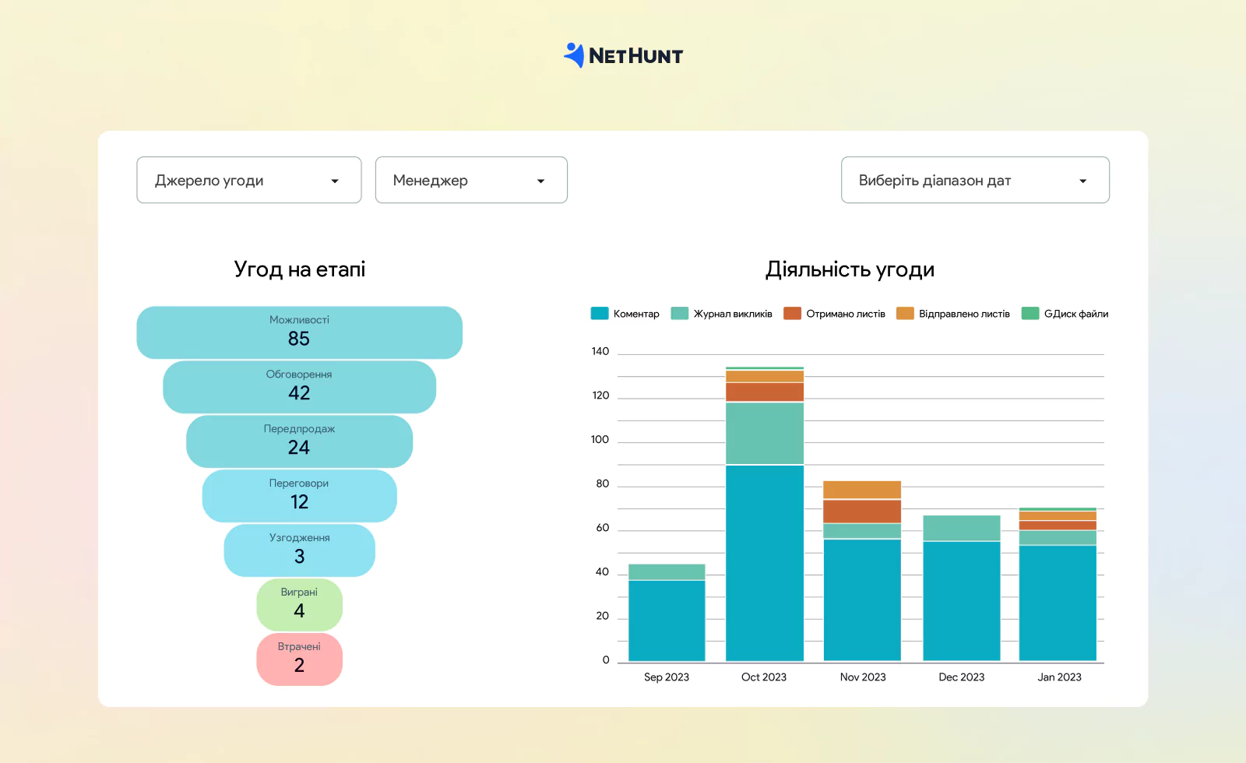1246x763 pixels.
Task: Click the Коментар legend label
Action: 636,314
